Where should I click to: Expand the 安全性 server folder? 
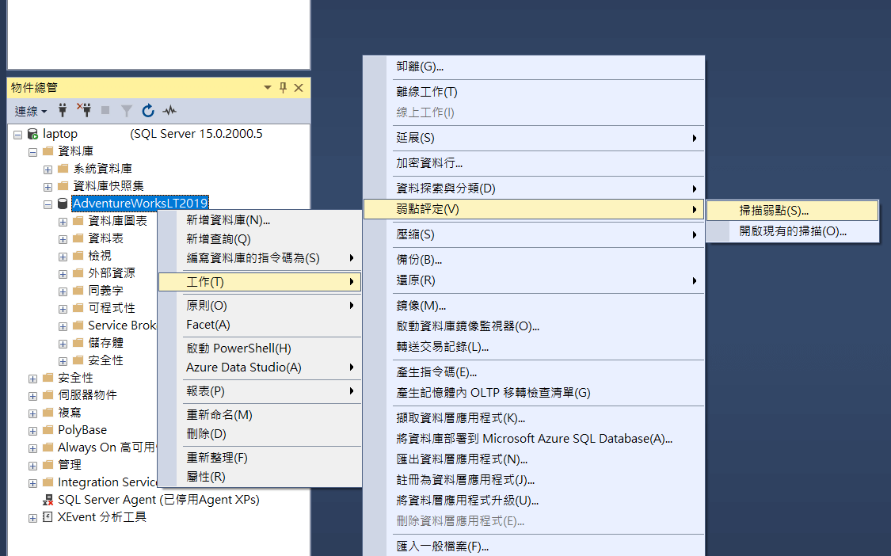click(32, 379)
